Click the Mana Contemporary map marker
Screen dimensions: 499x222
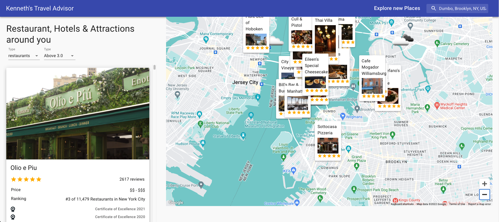coord(206,40)
